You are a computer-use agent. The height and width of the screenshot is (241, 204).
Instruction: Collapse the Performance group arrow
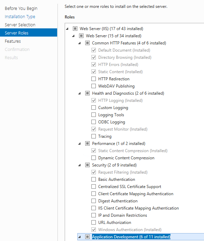click(x=79, y=144)
